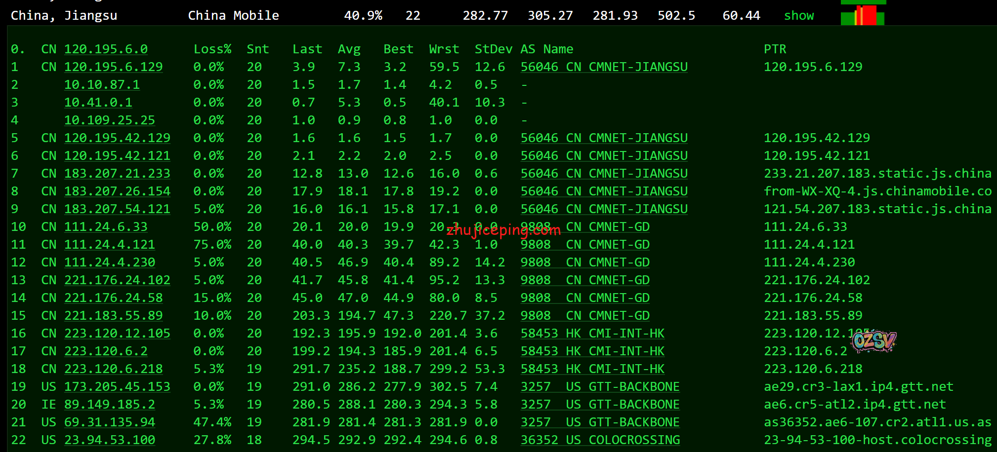This screenshot has height=452, width=997.
Task: Click final hop IP 23.94.53.100
Action: [109, 440]
